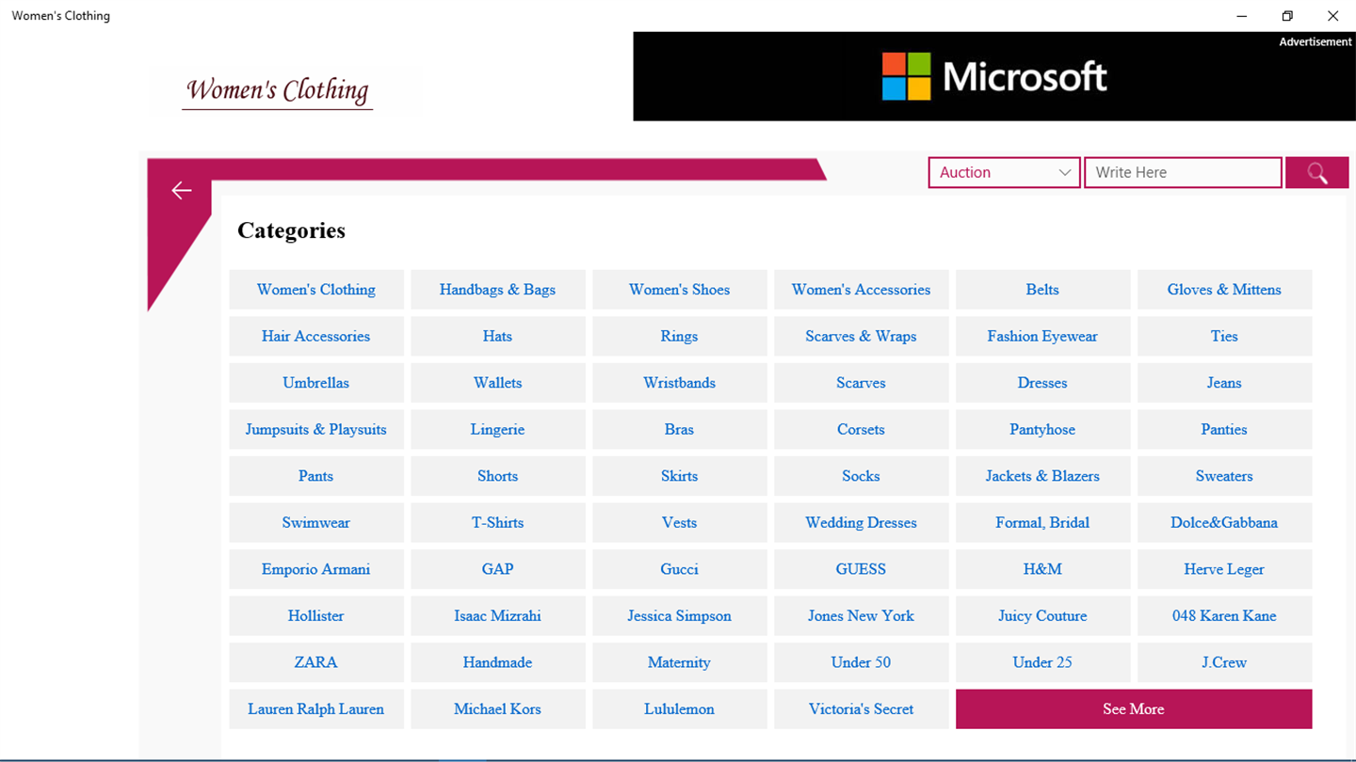
Task: Choose Gloves & Mittens category
Action: coord(1225,290)
